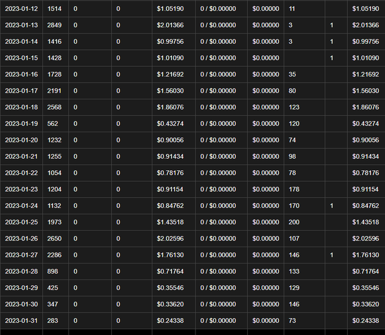
Task: Click the 2023-01-21 date cell
Action: tap(21, 156)
